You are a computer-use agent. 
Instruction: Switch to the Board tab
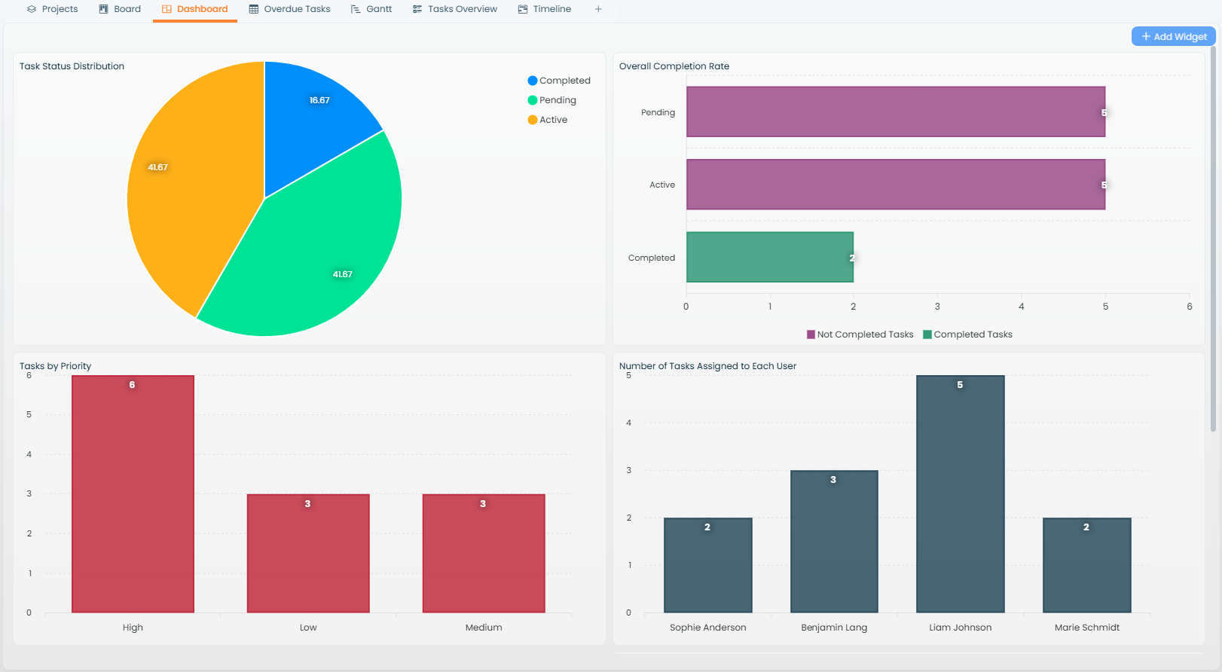(x=120, y=9)
